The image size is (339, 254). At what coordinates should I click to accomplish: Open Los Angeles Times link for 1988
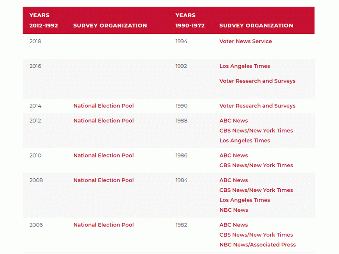point(245,141)
